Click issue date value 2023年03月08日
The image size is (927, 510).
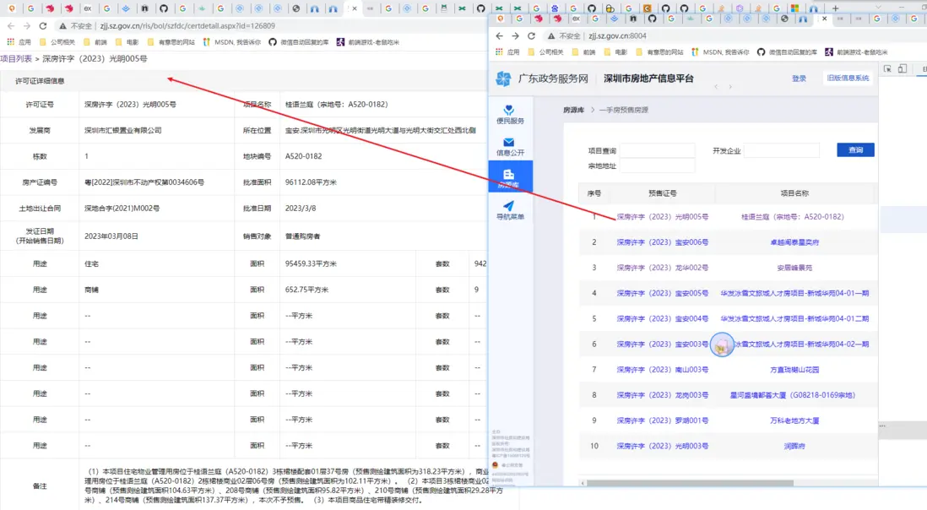tap(111, 236)
